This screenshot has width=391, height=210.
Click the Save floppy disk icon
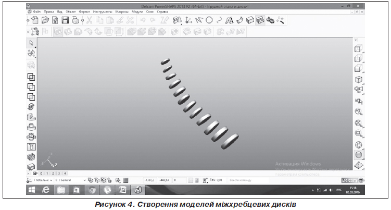[x=65, y=20]
